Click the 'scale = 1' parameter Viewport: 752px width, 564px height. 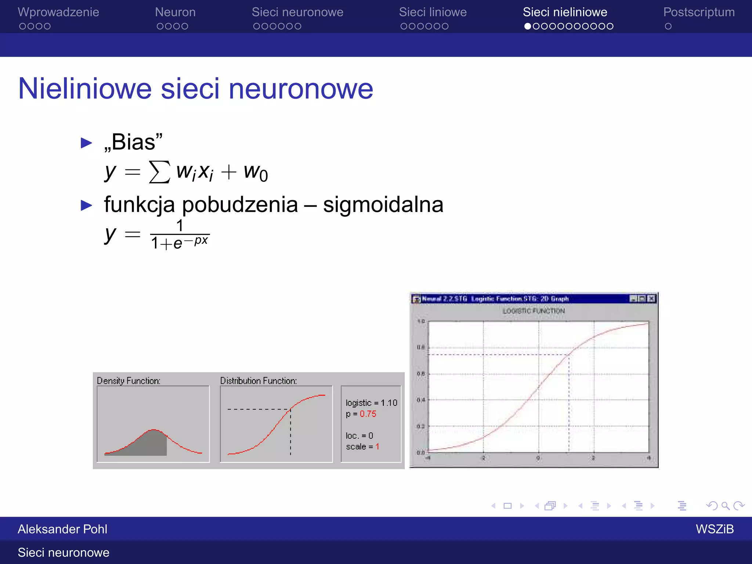[x=362, y=447]
